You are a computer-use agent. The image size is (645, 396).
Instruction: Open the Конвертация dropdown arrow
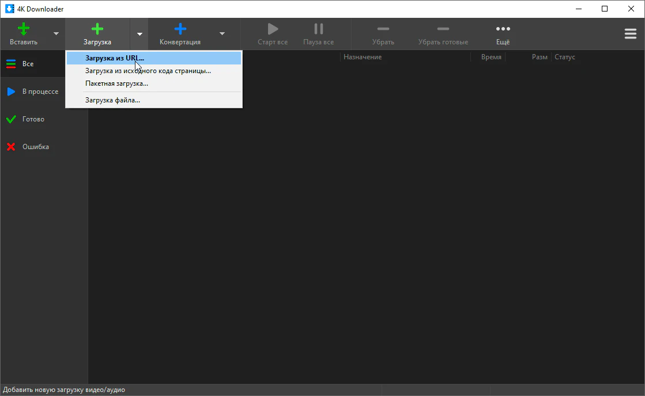(222, 34)
